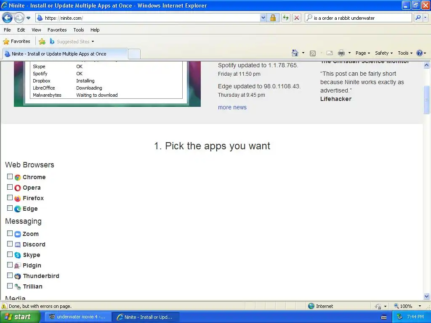Click the Opera logo icon
Screen dimensions: 431x323
[x=18, y=188]
